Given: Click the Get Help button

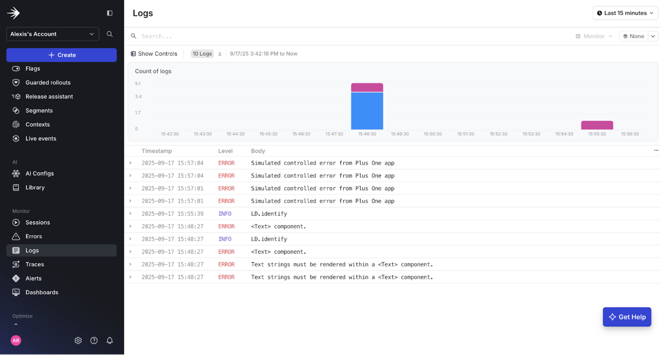Looking at the screenshot, I should pyautogui.click(x=627, y=317).
